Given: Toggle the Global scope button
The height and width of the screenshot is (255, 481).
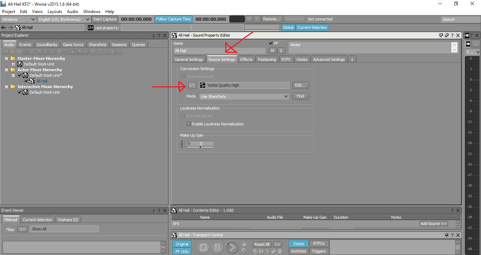Looking at the screenshot, I should [x=288, y=27].
